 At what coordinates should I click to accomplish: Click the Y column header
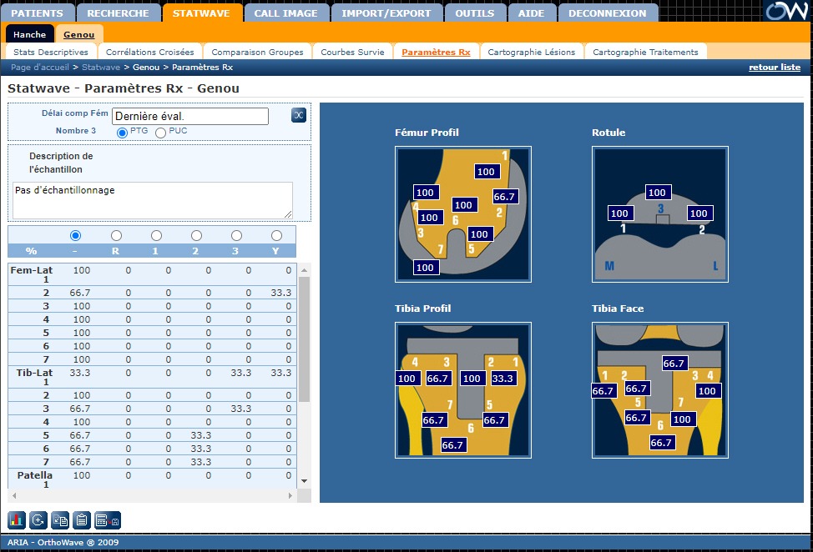275,251
